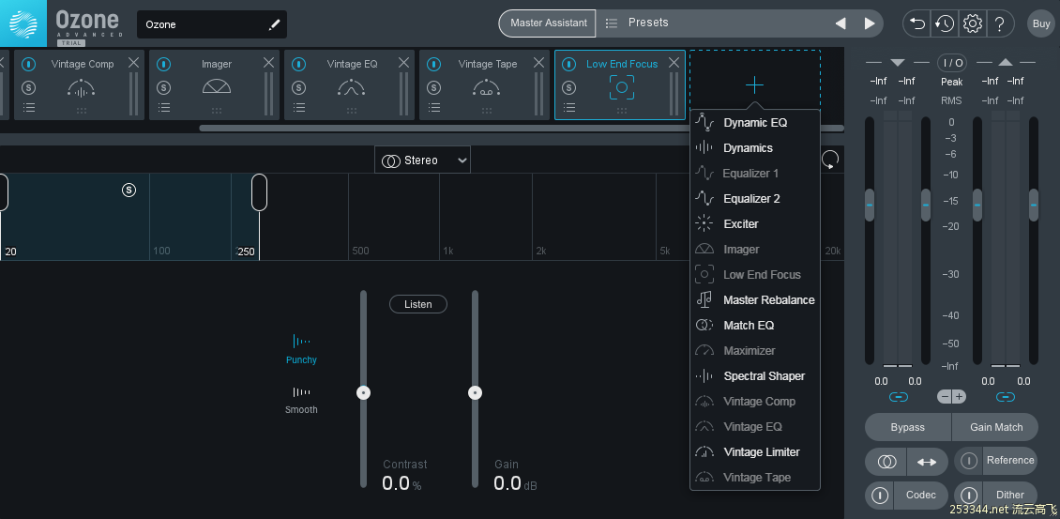Select Smooth mode

click(x=301, y=400)
